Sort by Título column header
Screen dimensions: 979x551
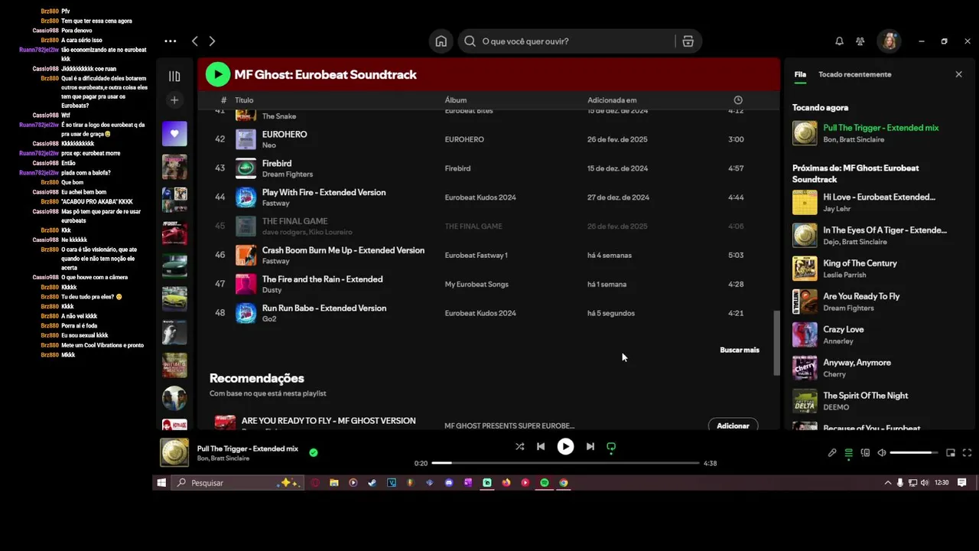coord(244,100)
